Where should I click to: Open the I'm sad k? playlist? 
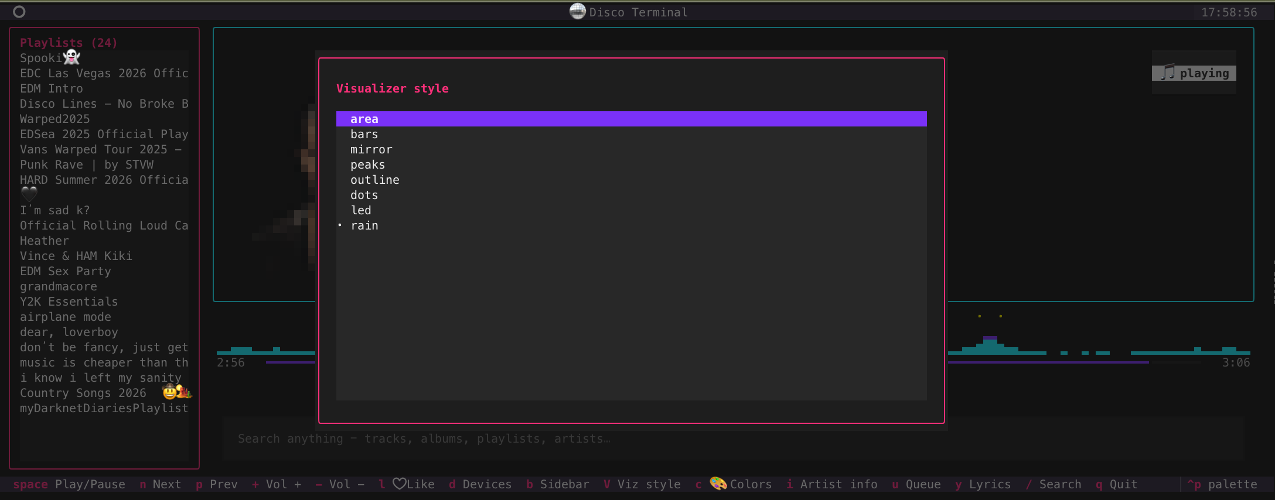[x=104, y=210]
